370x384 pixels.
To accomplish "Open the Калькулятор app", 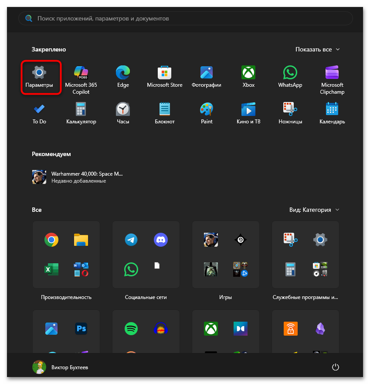I will (x=81, y=113).
